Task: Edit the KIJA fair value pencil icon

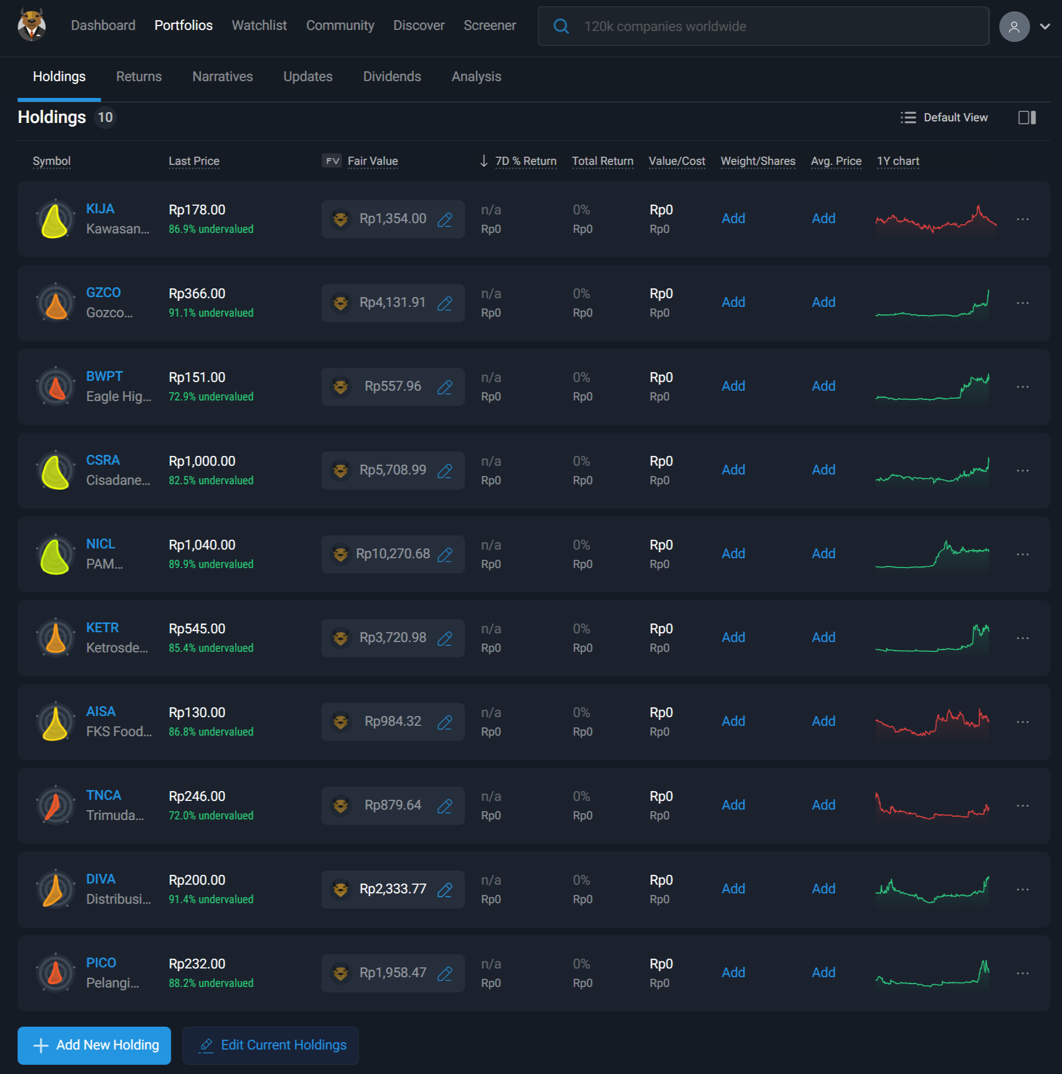Action: [445, 220]
